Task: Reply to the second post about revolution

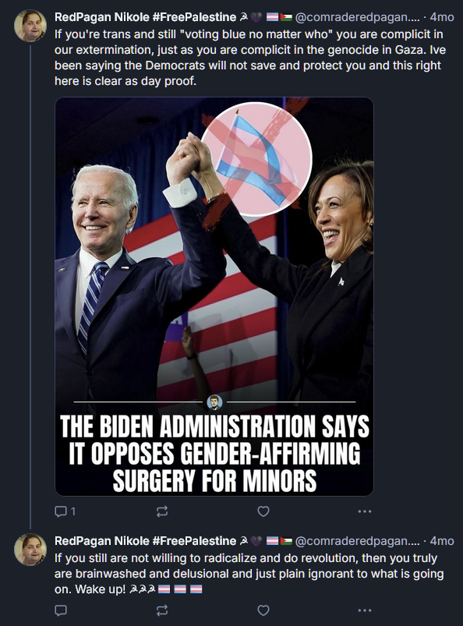Action: (61, 610)
